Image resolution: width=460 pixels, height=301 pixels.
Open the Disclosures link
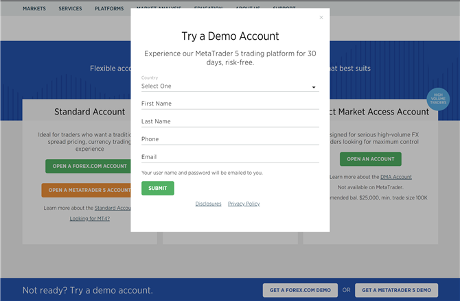[x=208, y=204]
